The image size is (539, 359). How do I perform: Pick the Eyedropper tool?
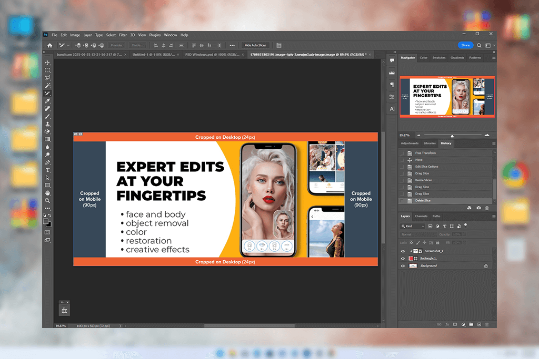[x=47, y=101]
